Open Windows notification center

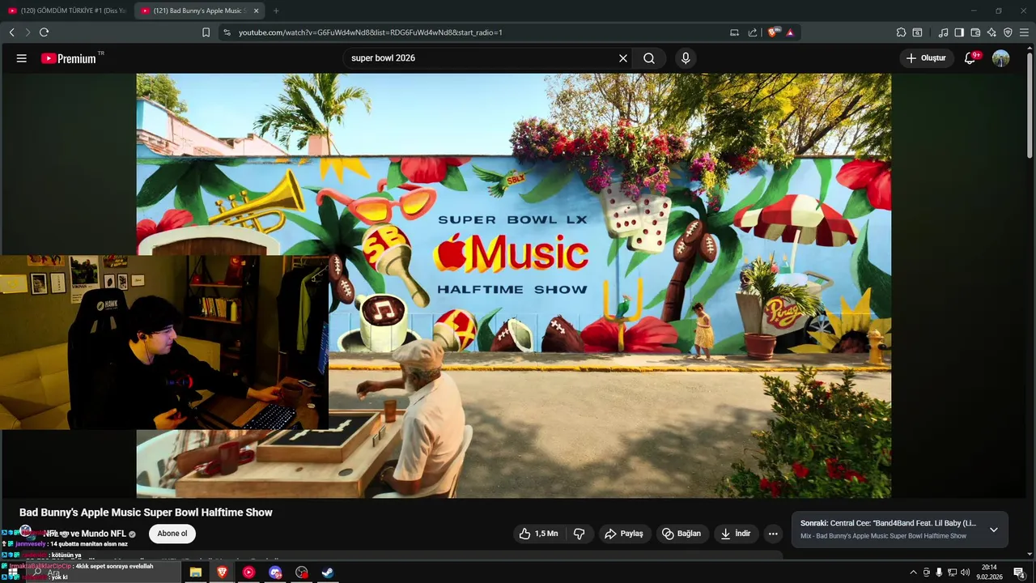(x=1019, y=572)
